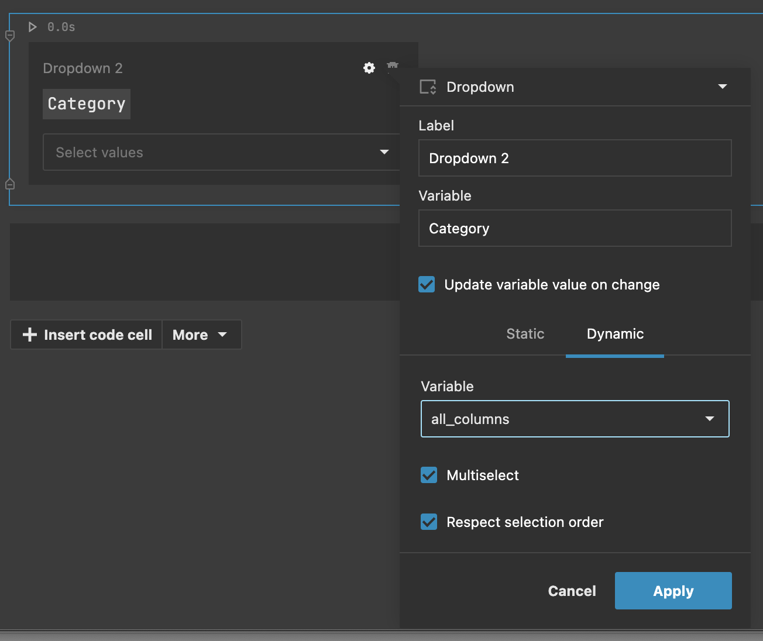Run the cell using the play icon
763x641 pixels.
click(x=32, y=26)
